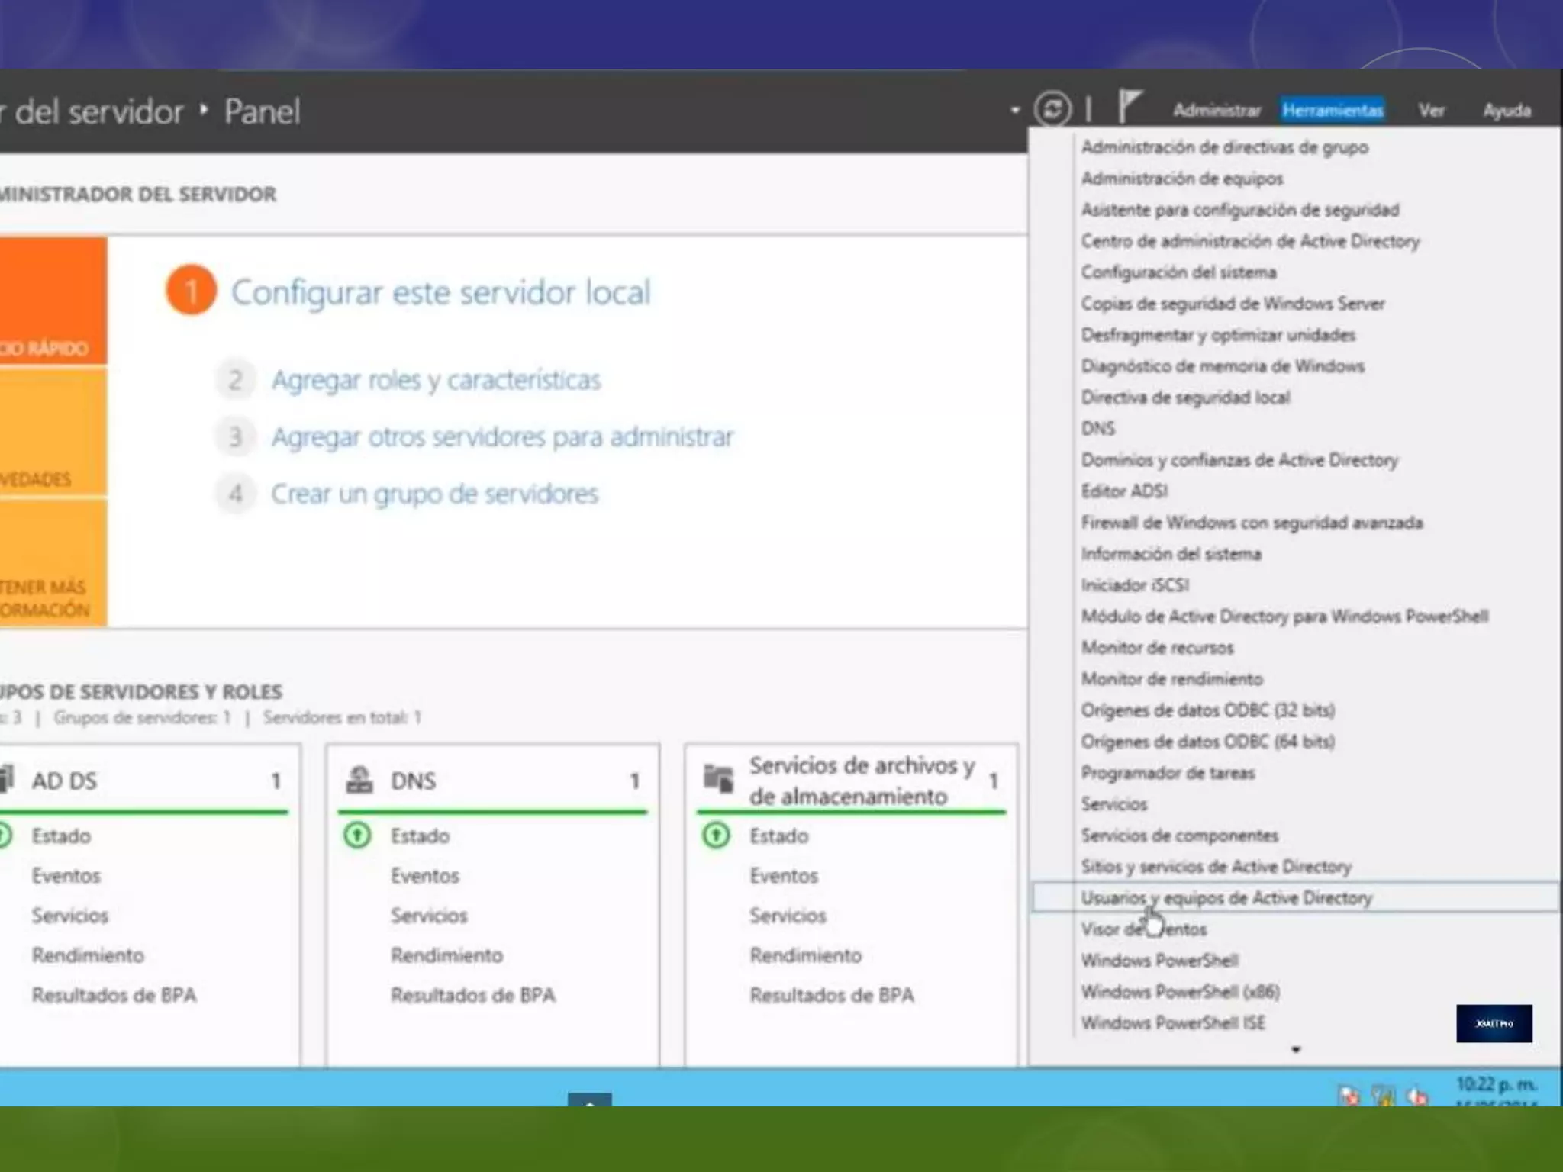Expand hidden taskbar panel arrow at bottom
The image size is (1563, 1172).
pyautogui.click(x=589, y=1100)
